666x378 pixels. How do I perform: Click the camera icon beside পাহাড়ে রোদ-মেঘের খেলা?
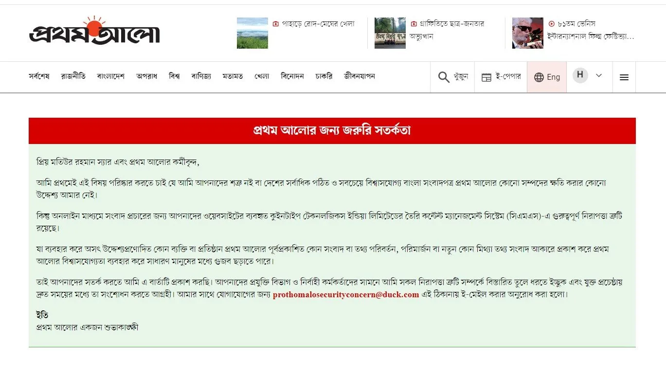point(276,24)
